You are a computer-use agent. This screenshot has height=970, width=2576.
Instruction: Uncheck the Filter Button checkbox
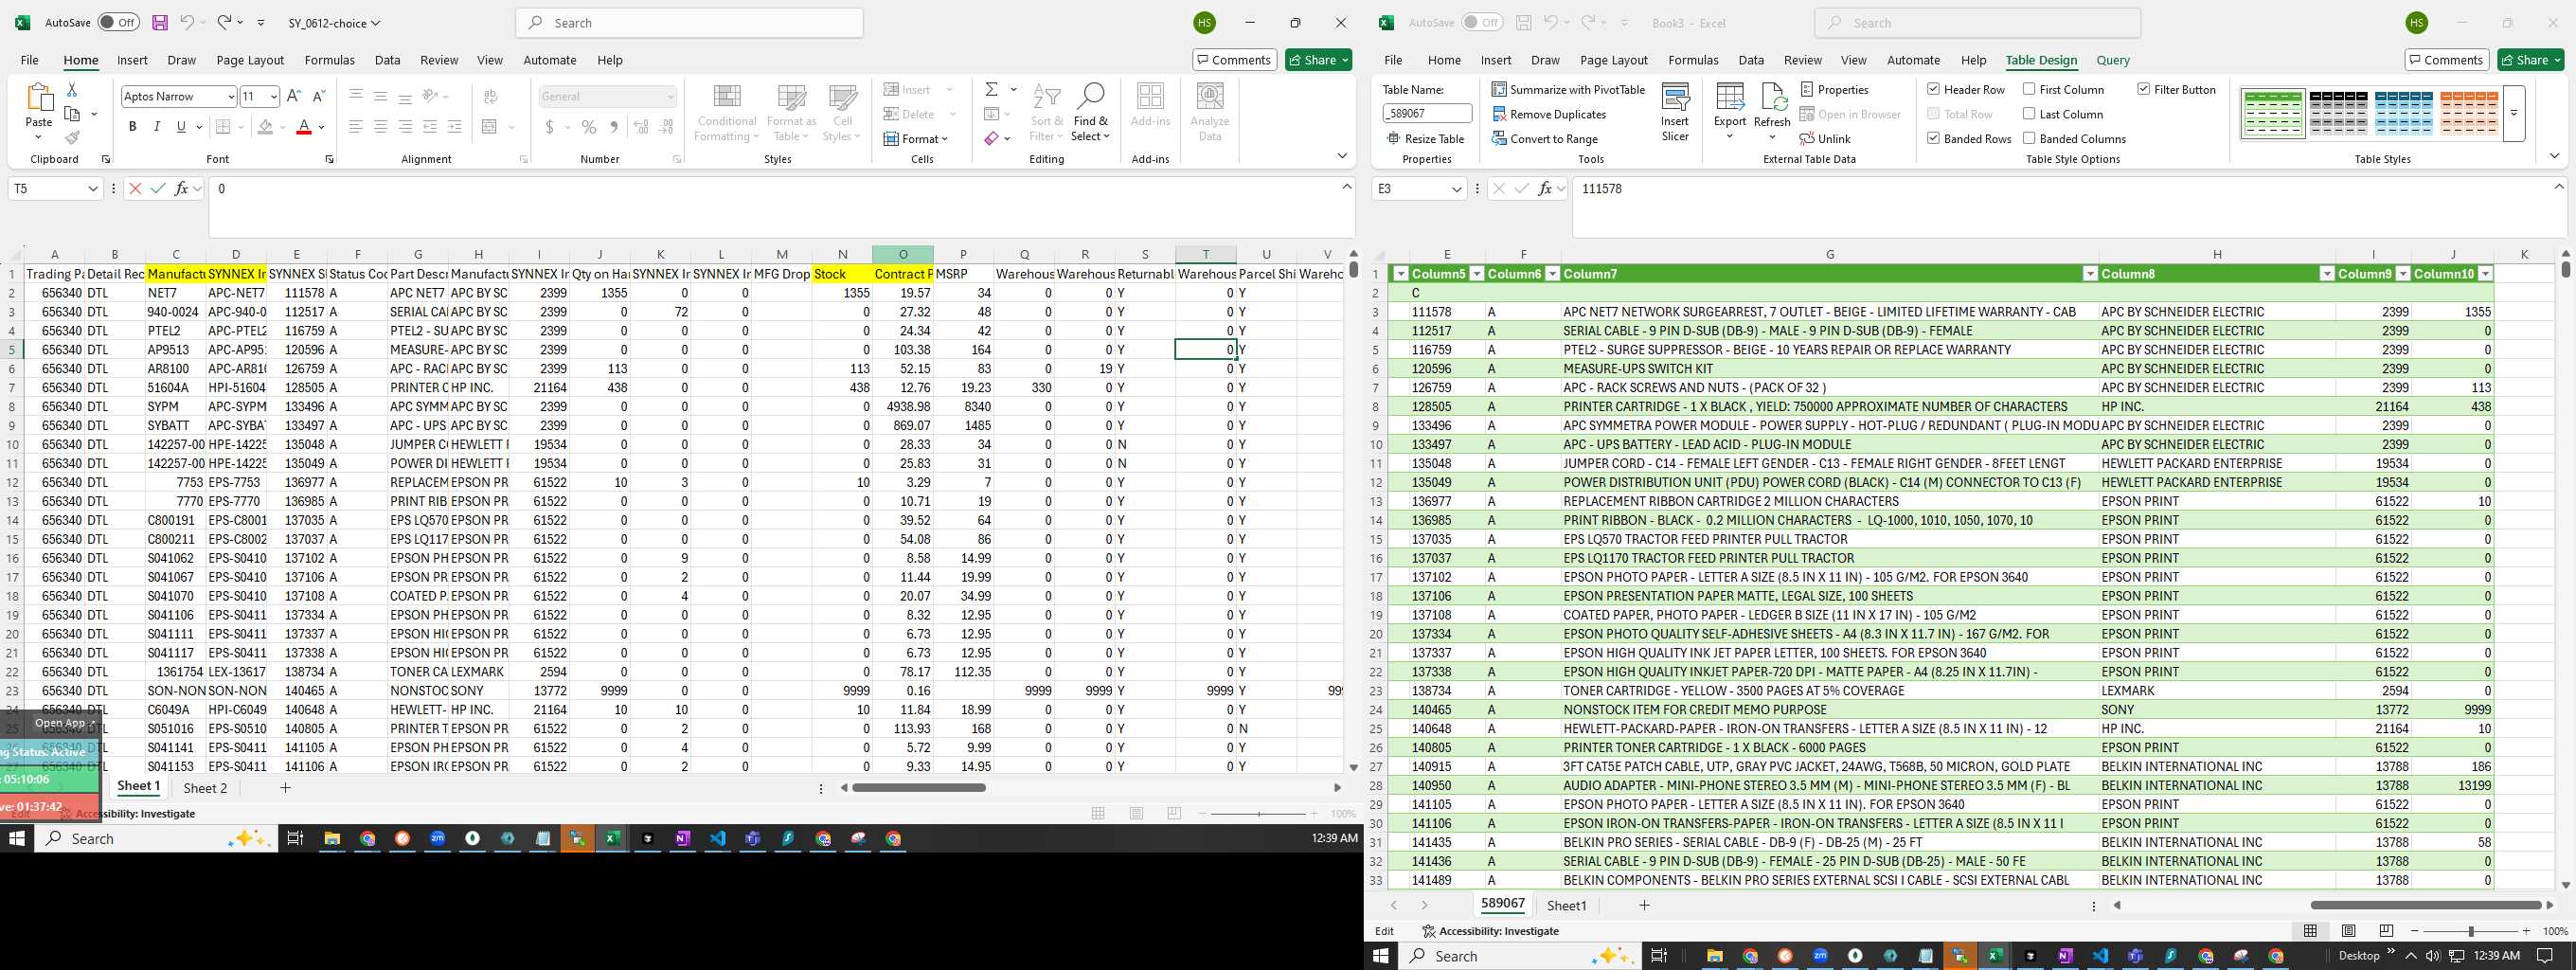tap(2143, 90)
